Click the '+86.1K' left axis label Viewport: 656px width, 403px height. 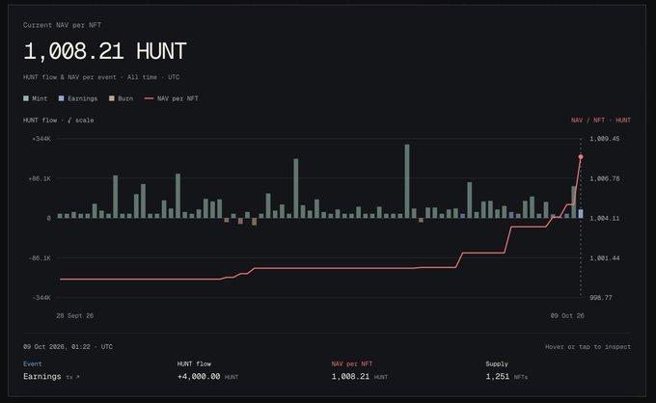pos(40,178)
